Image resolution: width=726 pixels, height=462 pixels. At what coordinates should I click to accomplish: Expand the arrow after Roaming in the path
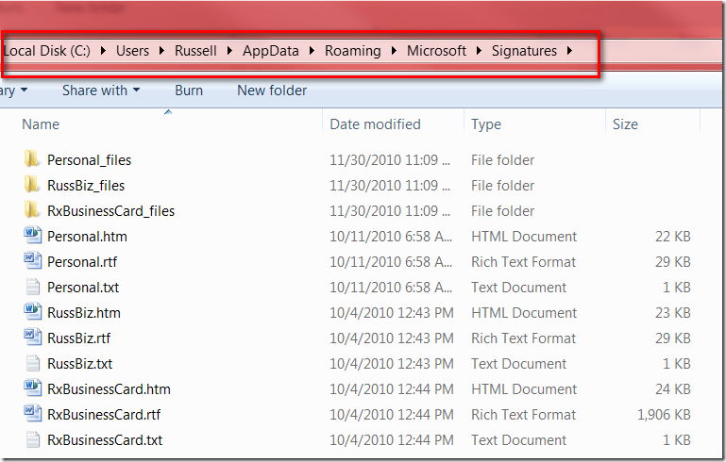coord(394,51)
